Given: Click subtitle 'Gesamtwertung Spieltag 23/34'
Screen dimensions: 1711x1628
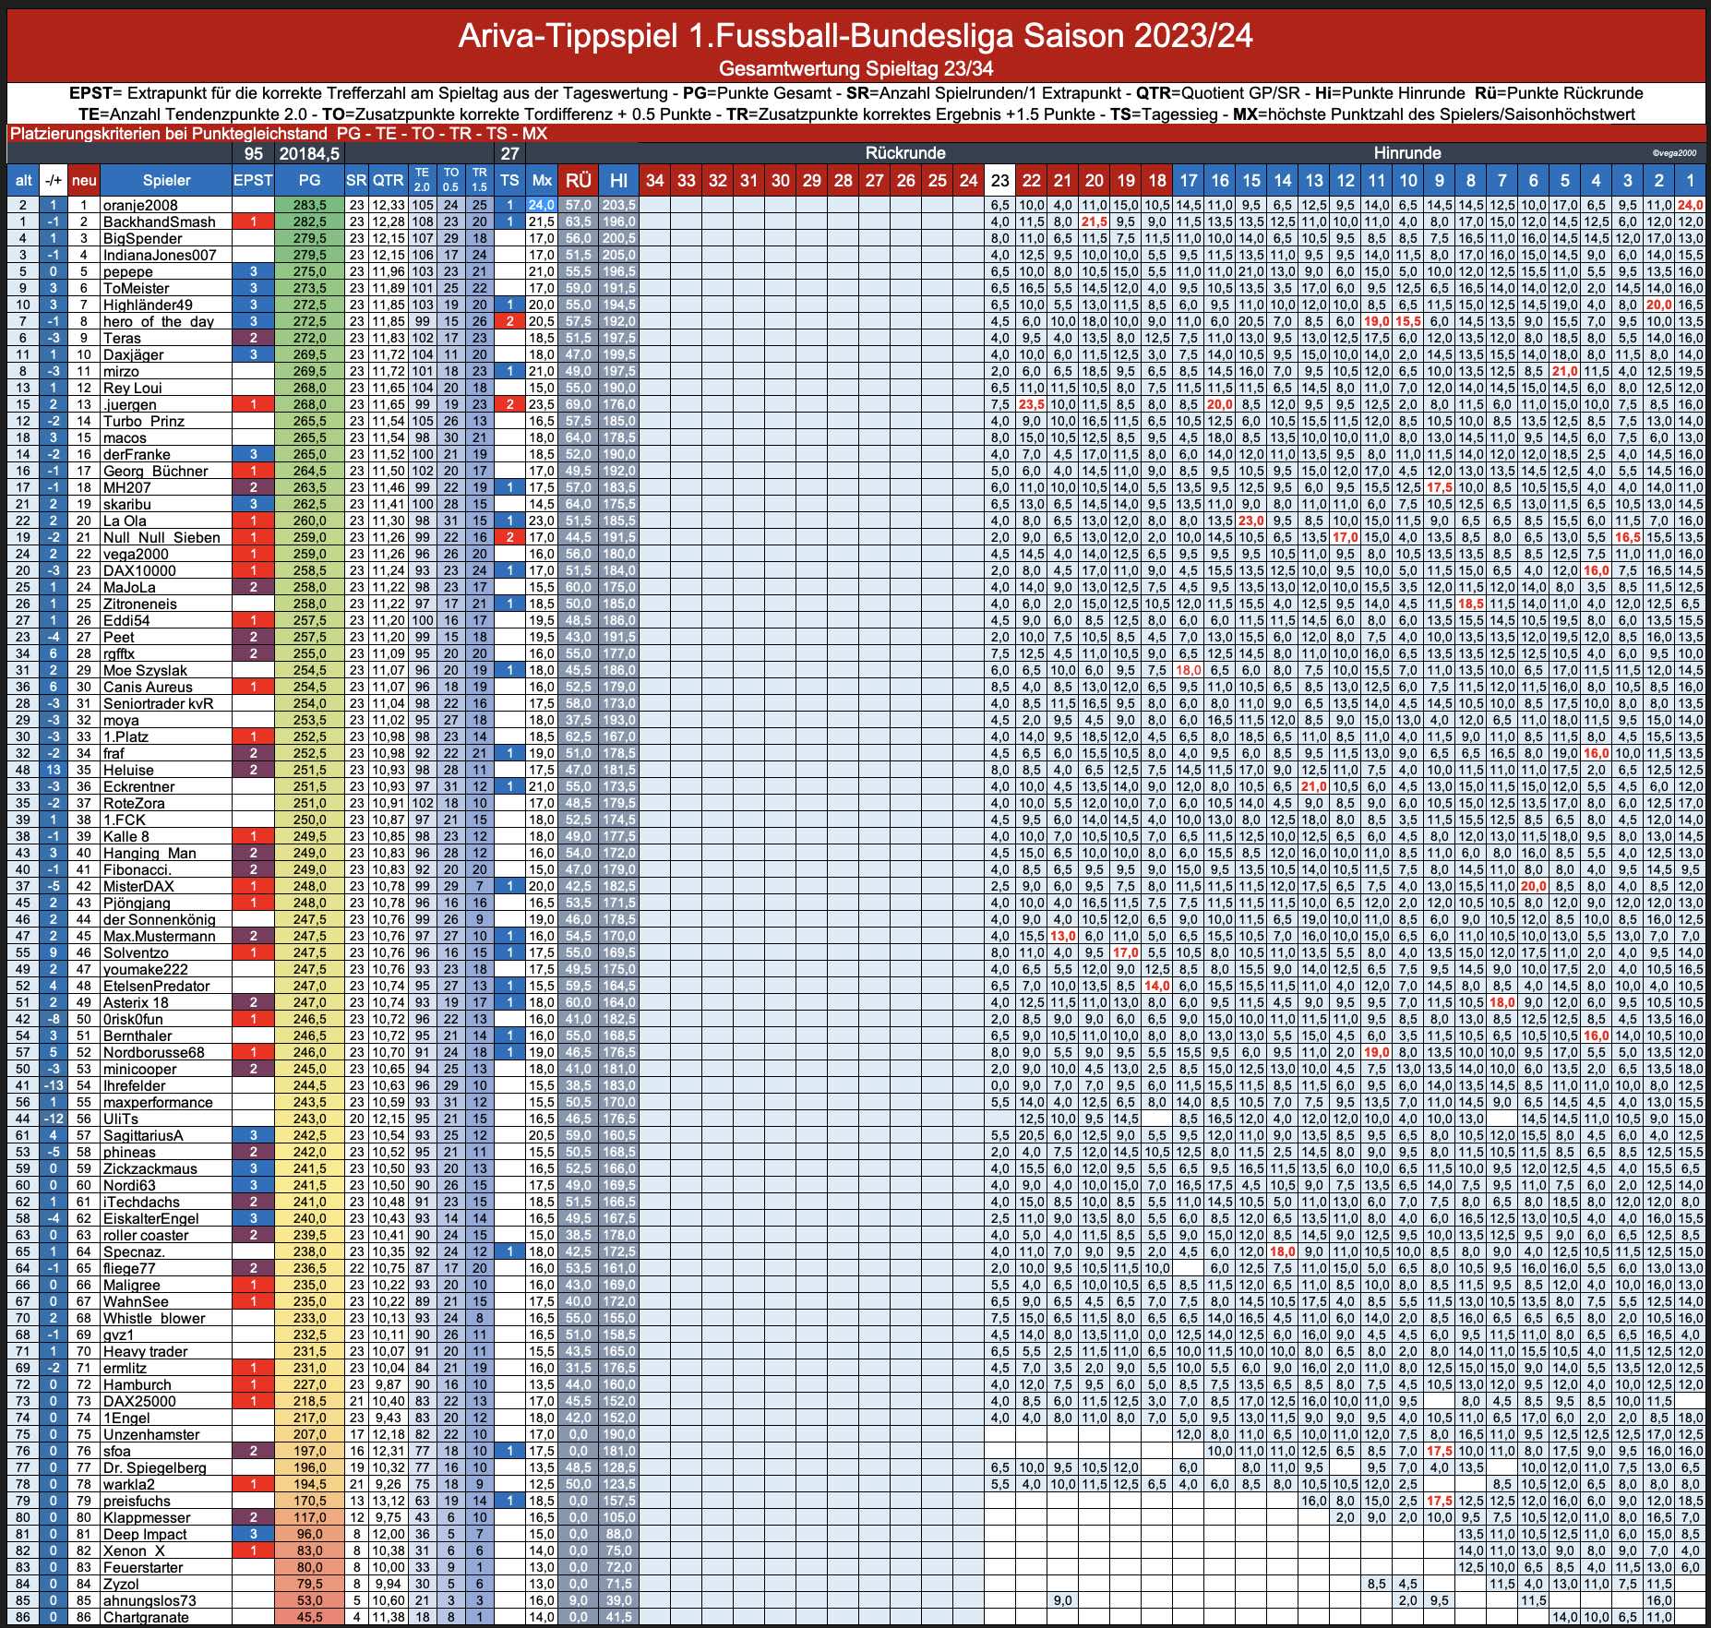Looking at the screenshot, I should [855, 69].
